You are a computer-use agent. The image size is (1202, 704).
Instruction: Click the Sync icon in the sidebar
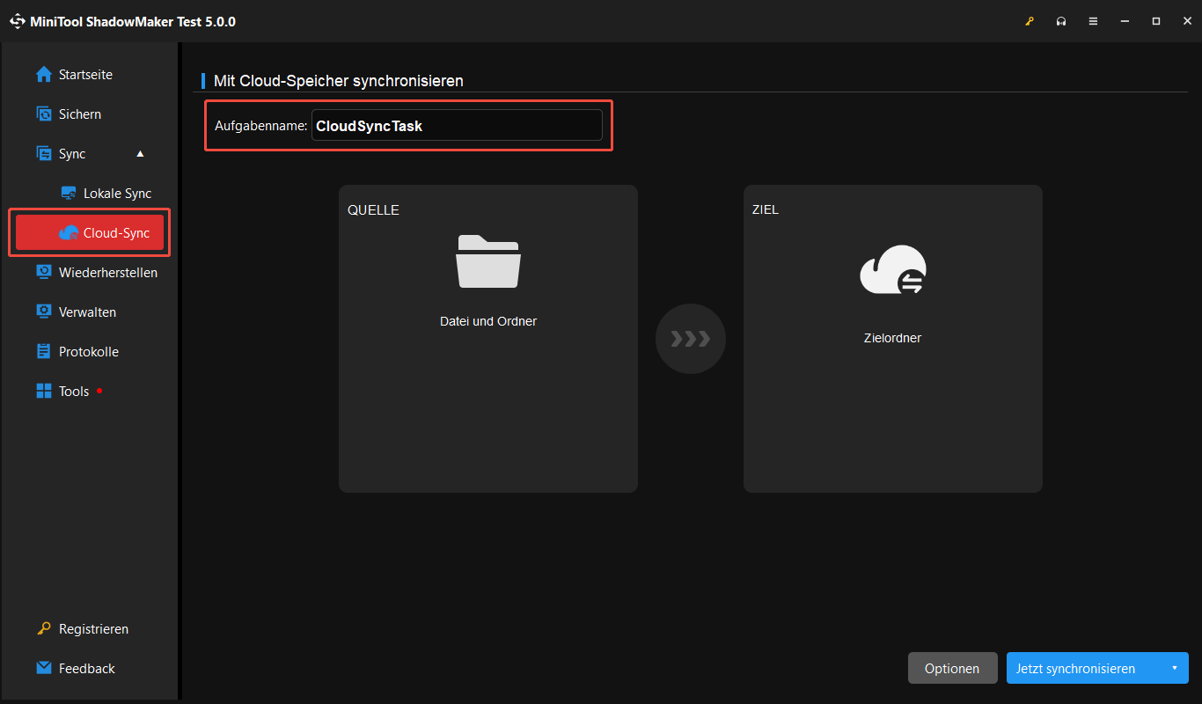click(x=44, y=154)
